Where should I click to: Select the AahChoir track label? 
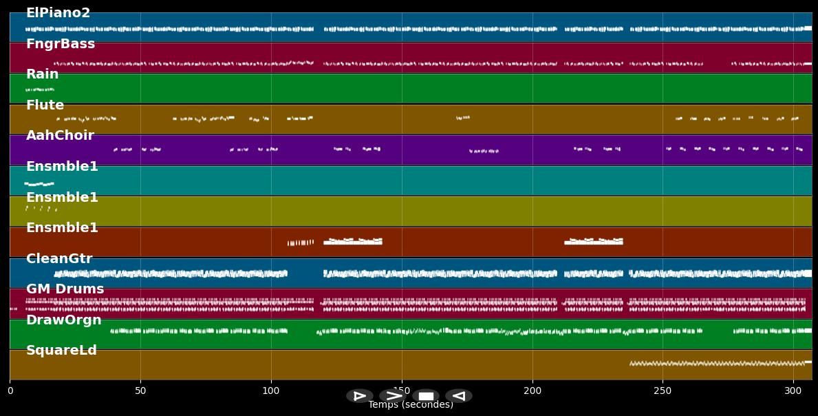60,136
